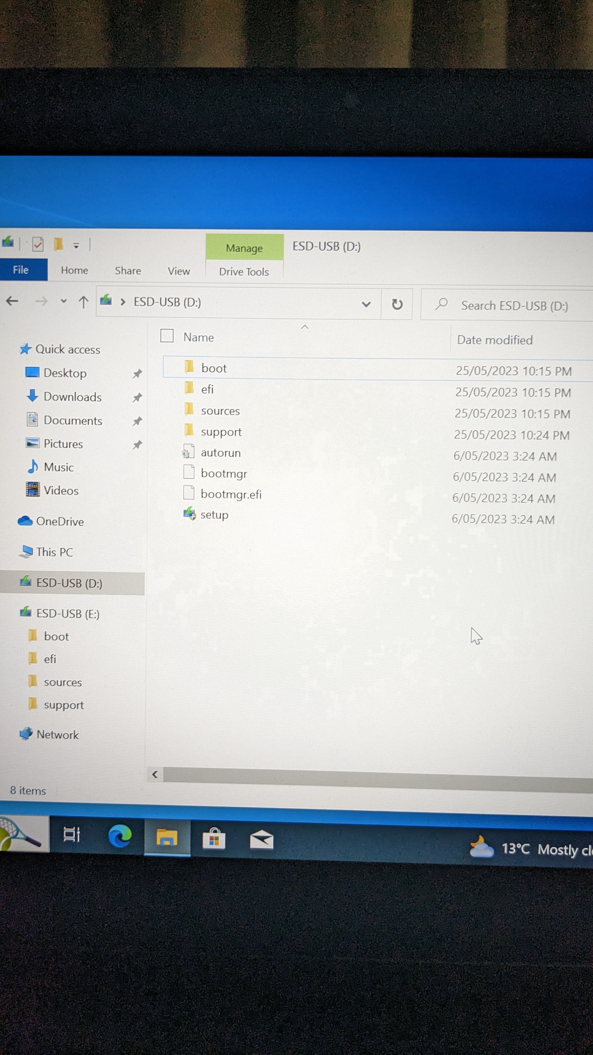Select the boot folder in file list
593x1055 pixels.
[x=214, y=368]
